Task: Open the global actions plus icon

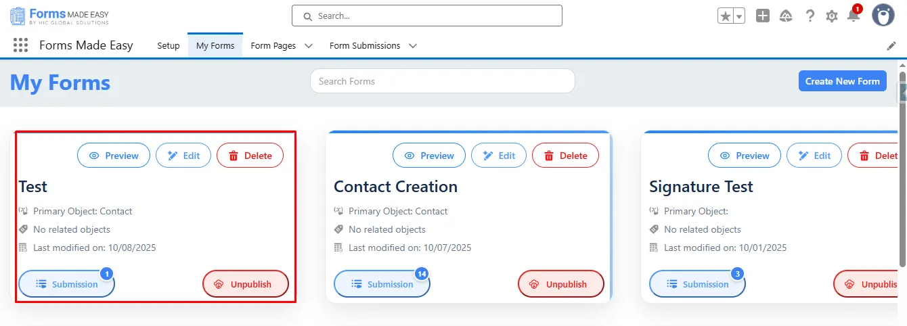Action: click(763, 16)
